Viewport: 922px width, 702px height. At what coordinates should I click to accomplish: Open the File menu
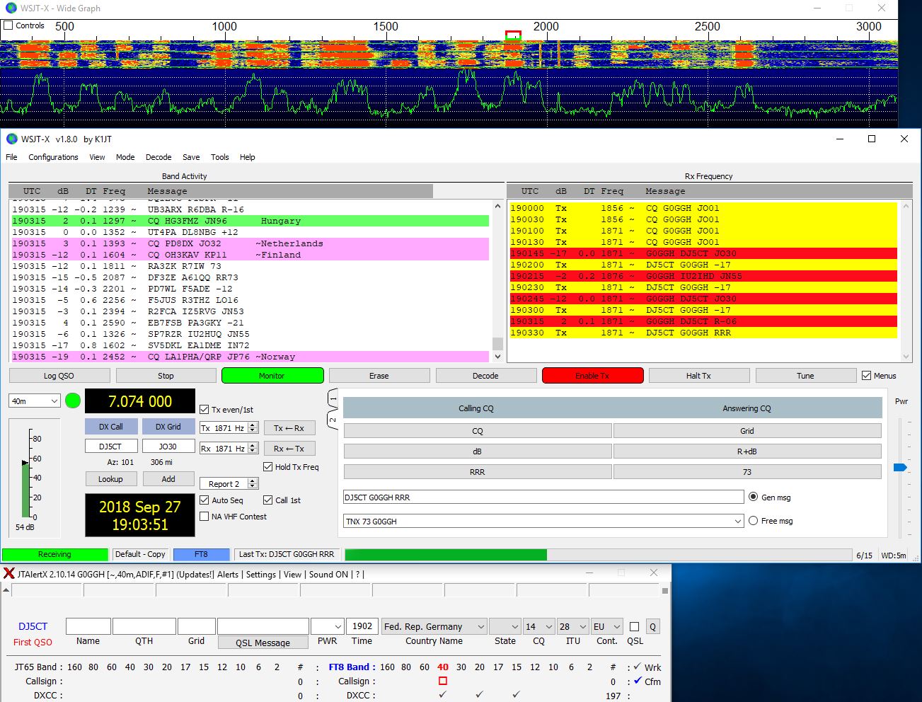tap(11, 157)
